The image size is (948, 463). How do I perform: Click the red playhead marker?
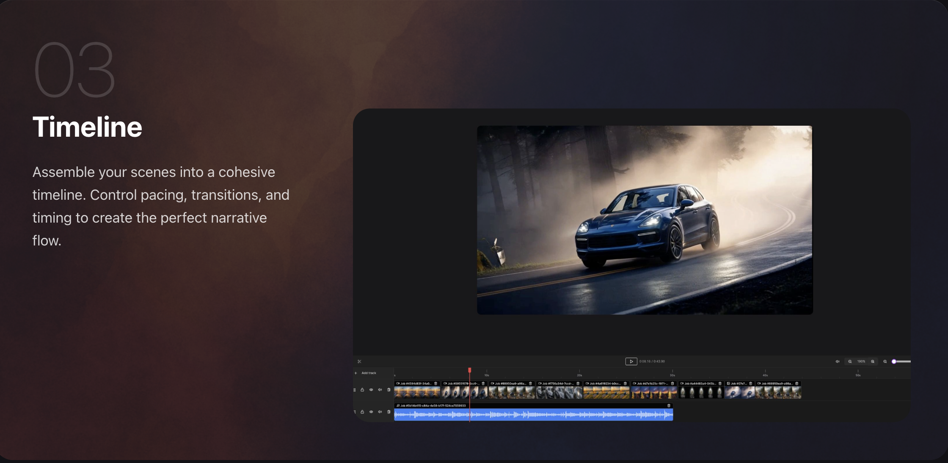click(470, 370)
